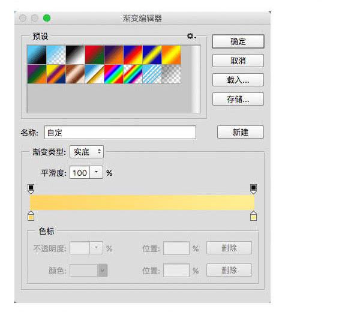The width and height of the screenshot is (360, 312).
Task: Select the left opacity stop above gradient bar
Action: click(x=31, y=189)
